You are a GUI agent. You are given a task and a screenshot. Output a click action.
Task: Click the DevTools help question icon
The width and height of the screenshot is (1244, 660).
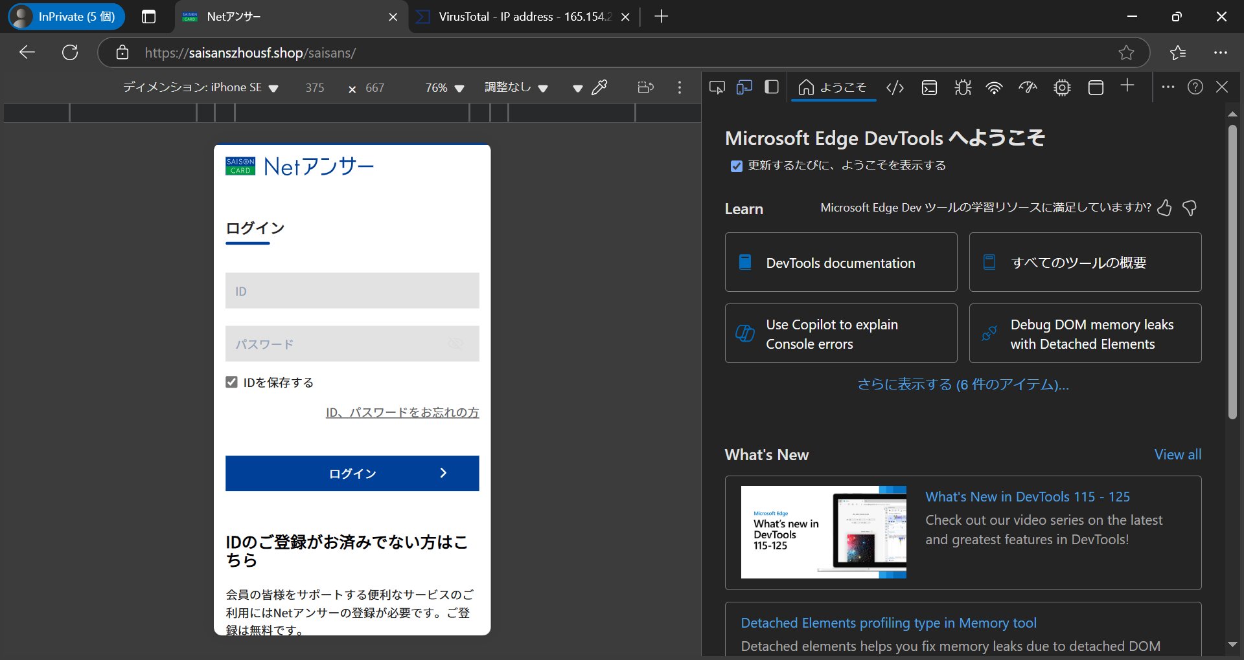1195,87
